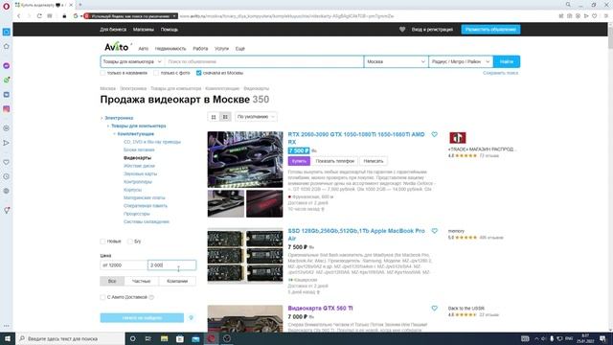Uncheck 'сначала из Москвы' checkbox
This screenshot has height=345, width=613.
pos(198,73)
